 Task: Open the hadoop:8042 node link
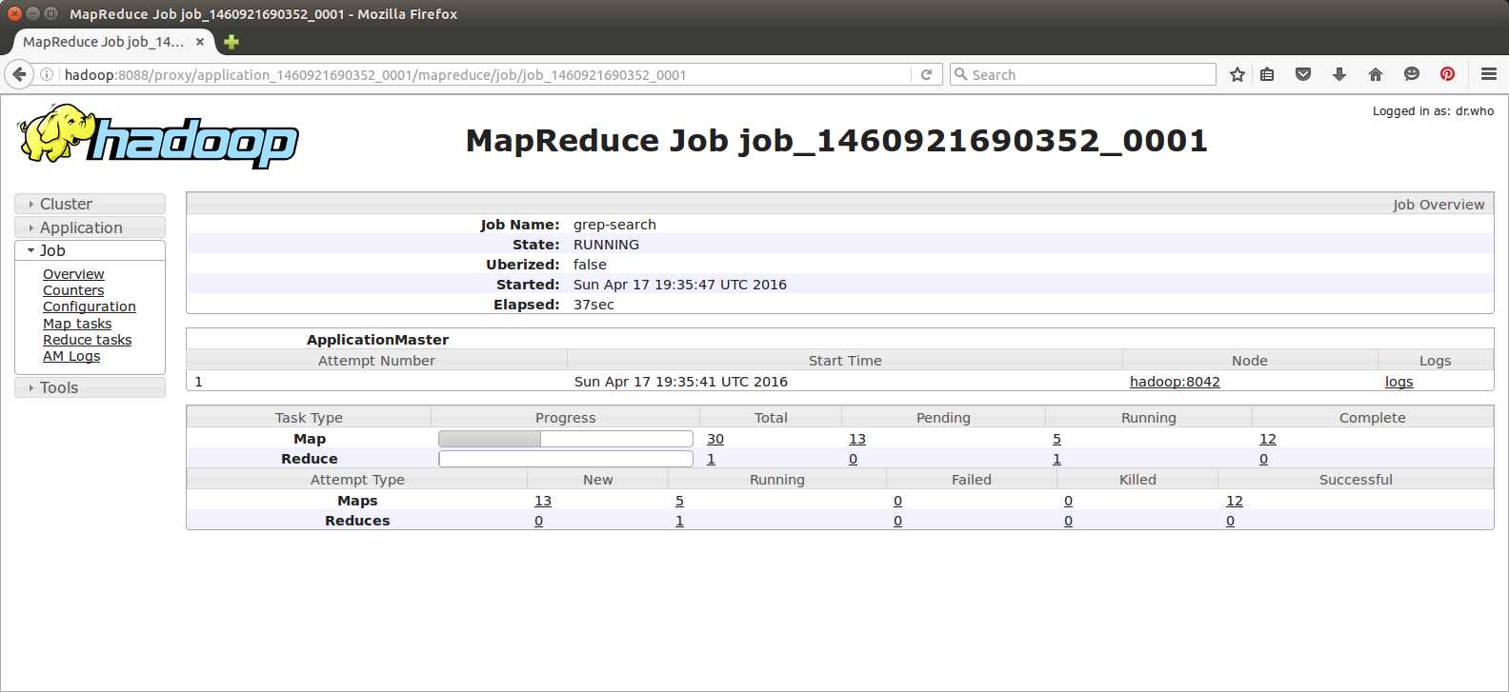[1175, 382]
